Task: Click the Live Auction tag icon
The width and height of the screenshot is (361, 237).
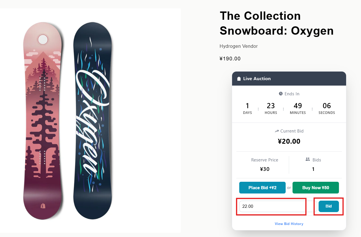Action: (239, 79)
